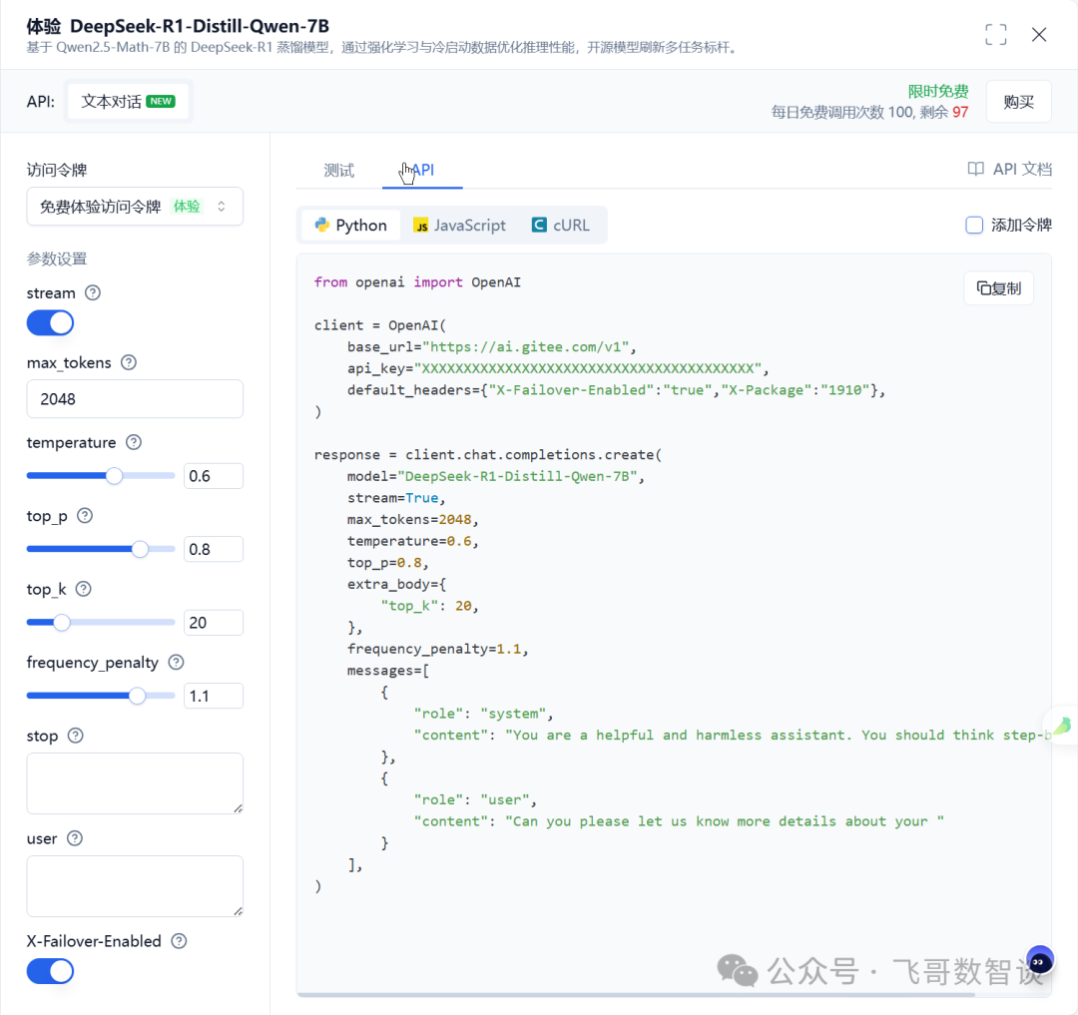Open the round chat assistant icon
This screenshot has width=1078, height=1015.
point(1039,960)
